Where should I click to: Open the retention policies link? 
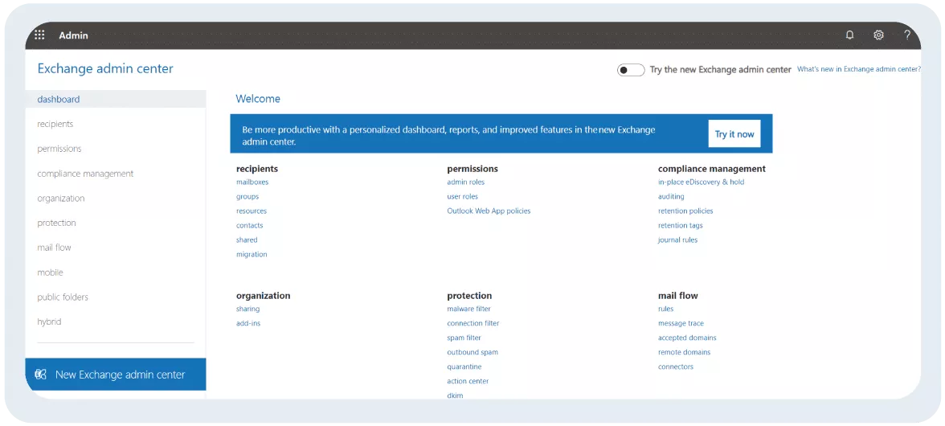tap(685, 211)
